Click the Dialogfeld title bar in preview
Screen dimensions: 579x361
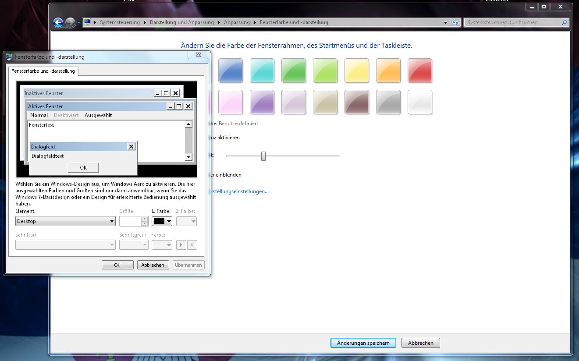(83, 146)
